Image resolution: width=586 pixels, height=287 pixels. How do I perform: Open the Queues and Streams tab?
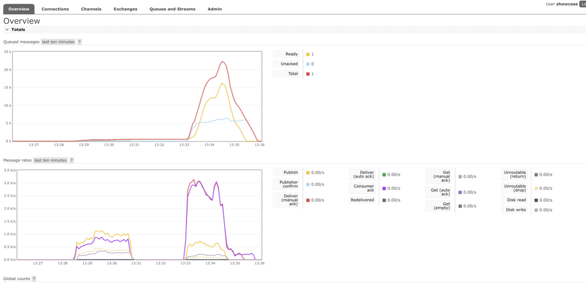coord(172,9)
